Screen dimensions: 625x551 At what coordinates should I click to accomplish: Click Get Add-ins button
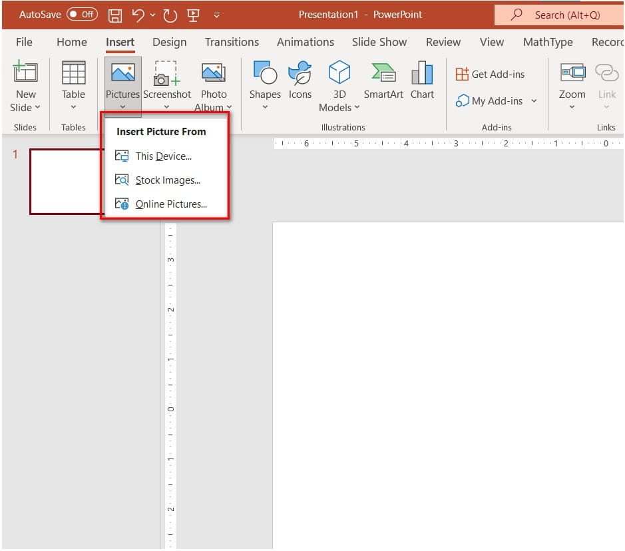pyautogui.click(x=491, y=74)
